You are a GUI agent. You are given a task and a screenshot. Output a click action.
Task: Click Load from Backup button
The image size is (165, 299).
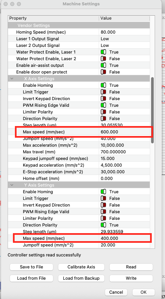81,278
